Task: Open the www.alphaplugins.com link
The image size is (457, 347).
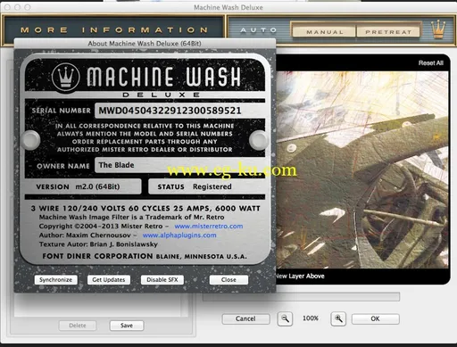Action: click(x=179, y=235)
